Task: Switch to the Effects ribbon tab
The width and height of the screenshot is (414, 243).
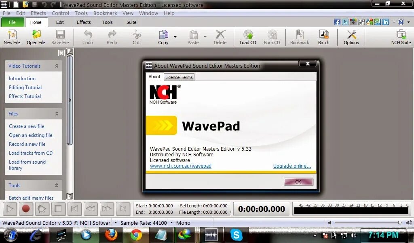Action: pyautogui.click(x=84, y=22)
